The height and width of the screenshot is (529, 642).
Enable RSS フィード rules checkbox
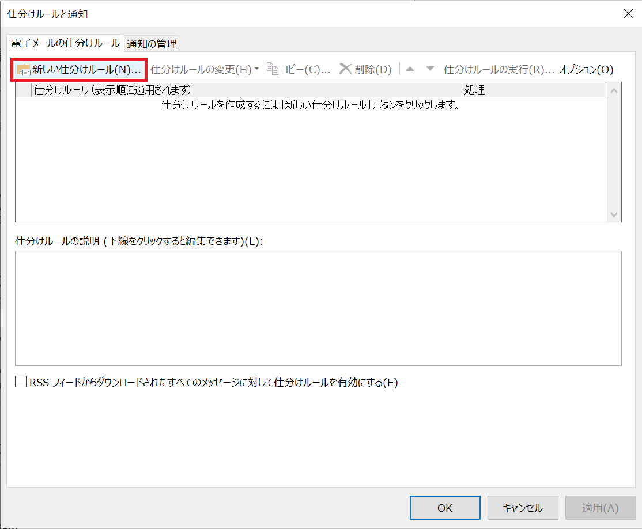[x=21, y=381]
